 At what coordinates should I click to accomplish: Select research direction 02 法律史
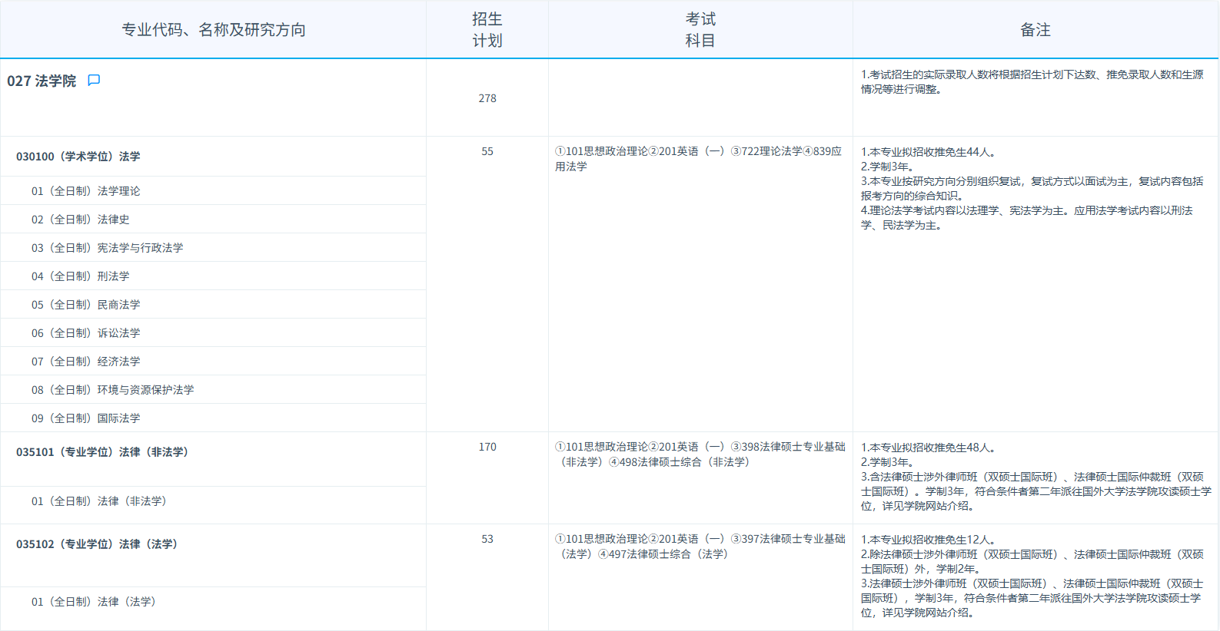(x=81, y=220)
